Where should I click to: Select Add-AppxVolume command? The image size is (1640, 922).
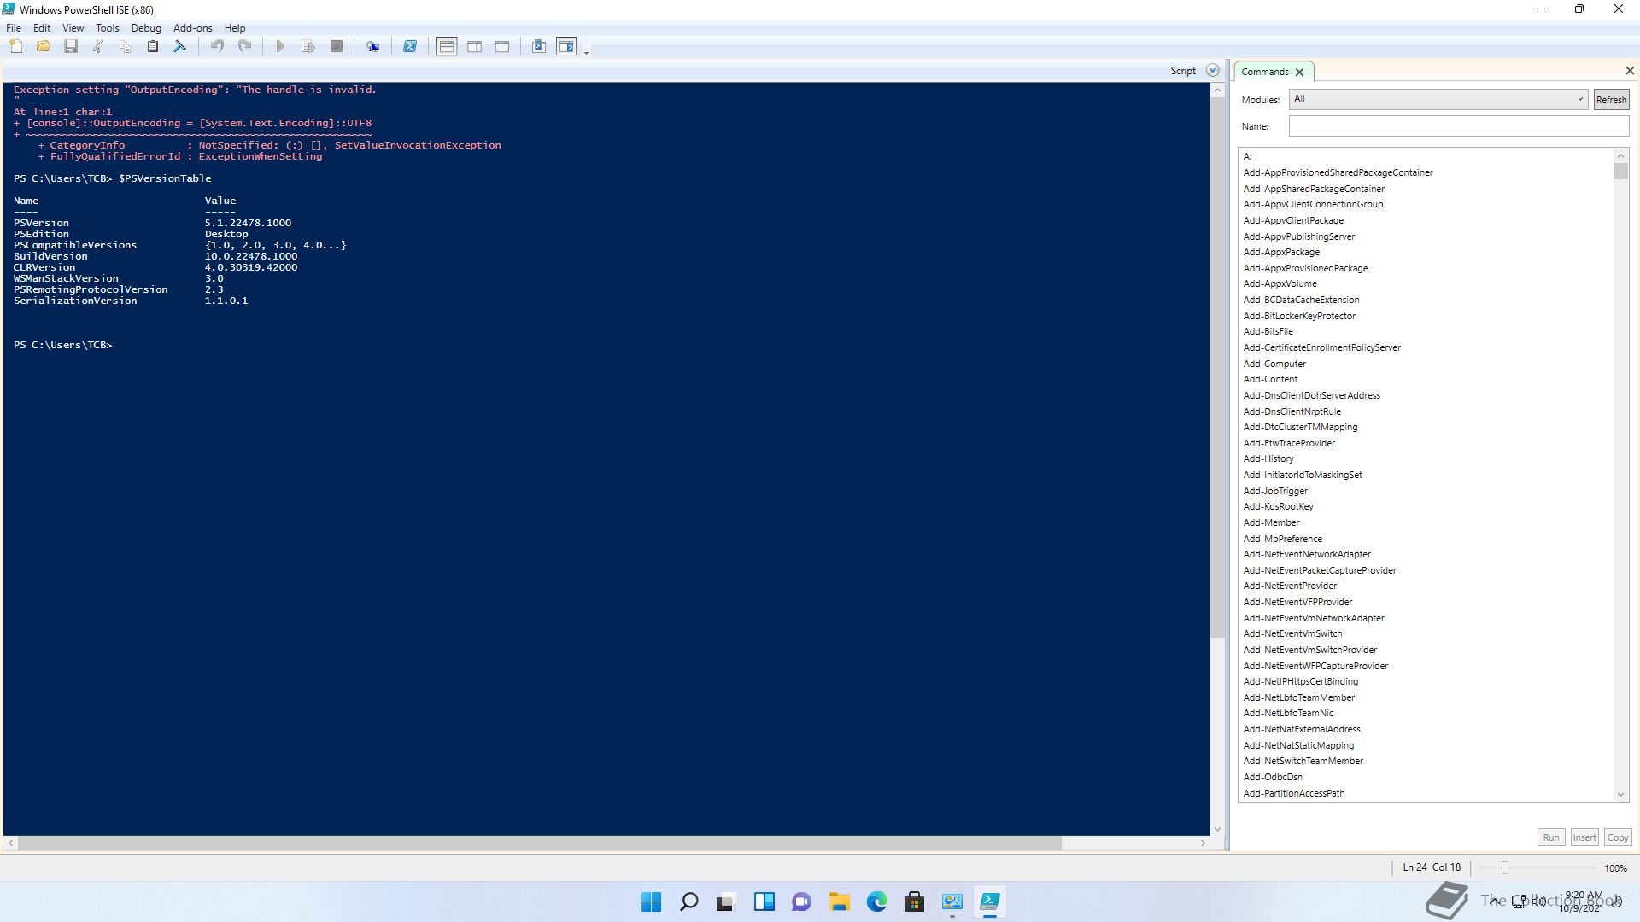point(1280,284)
